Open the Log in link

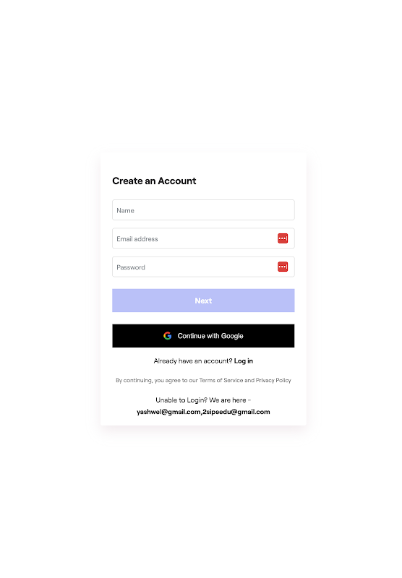click(x=244, y=361)
